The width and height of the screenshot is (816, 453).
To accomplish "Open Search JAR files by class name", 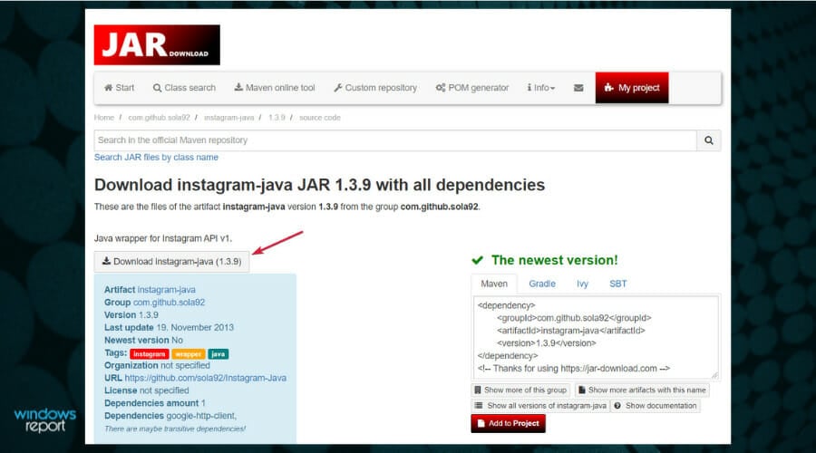I will tap(156, 157).
